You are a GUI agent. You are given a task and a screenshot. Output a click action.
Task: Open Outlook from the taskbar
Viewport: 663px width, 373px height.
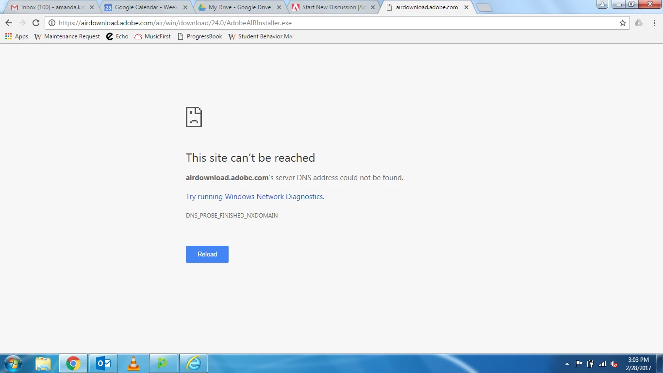pos(103,363)
